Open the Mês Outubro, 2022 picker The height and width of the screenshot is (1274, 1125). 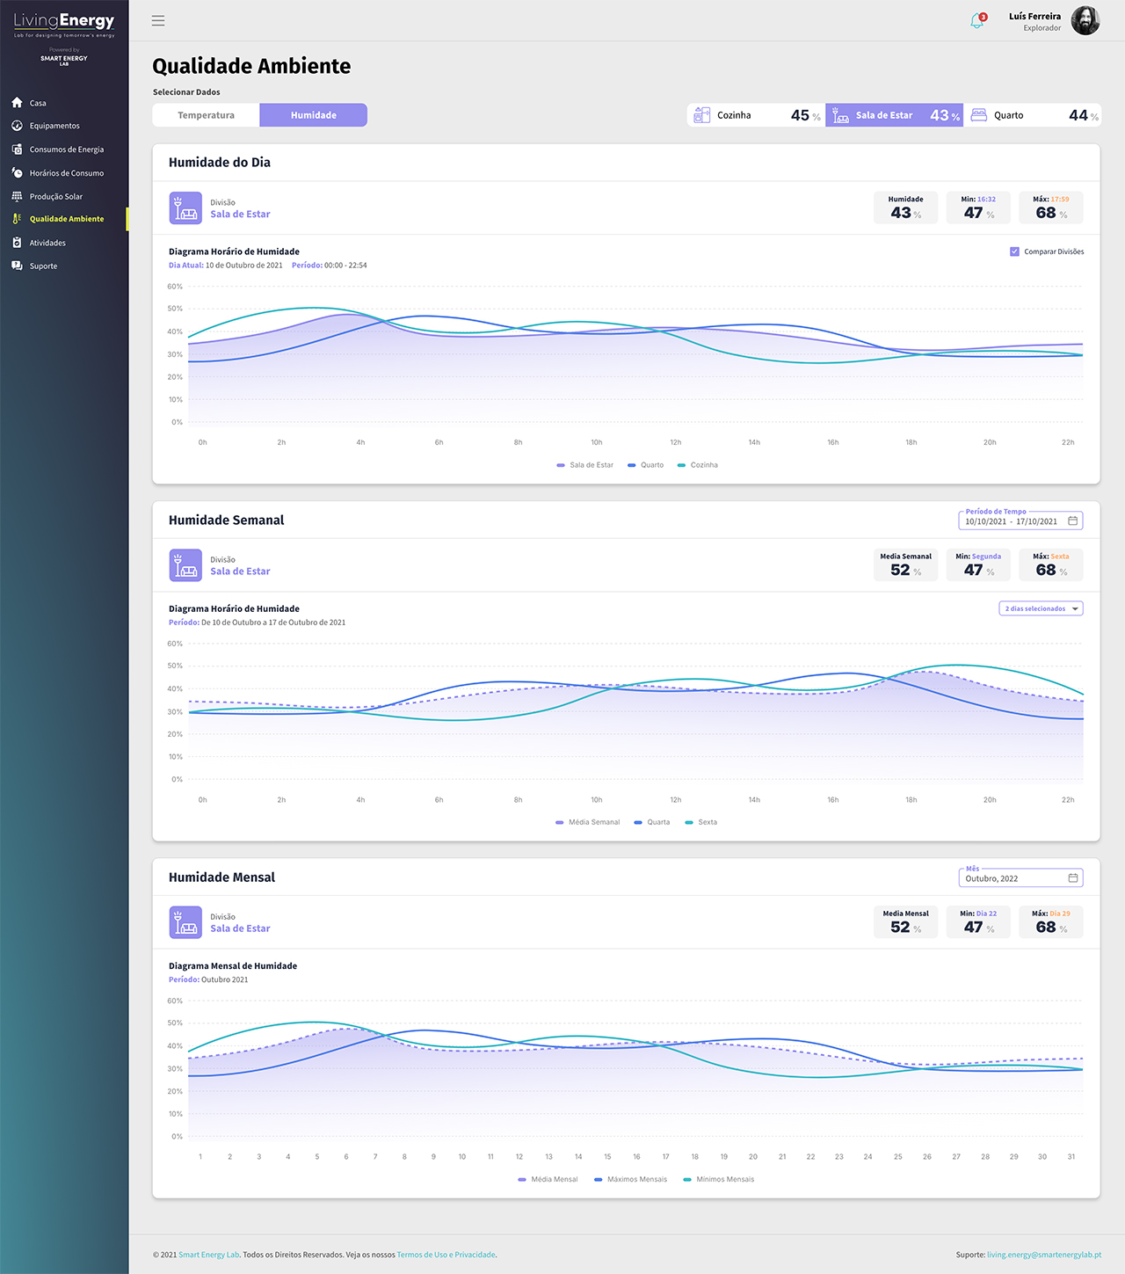pos(1020,878)
